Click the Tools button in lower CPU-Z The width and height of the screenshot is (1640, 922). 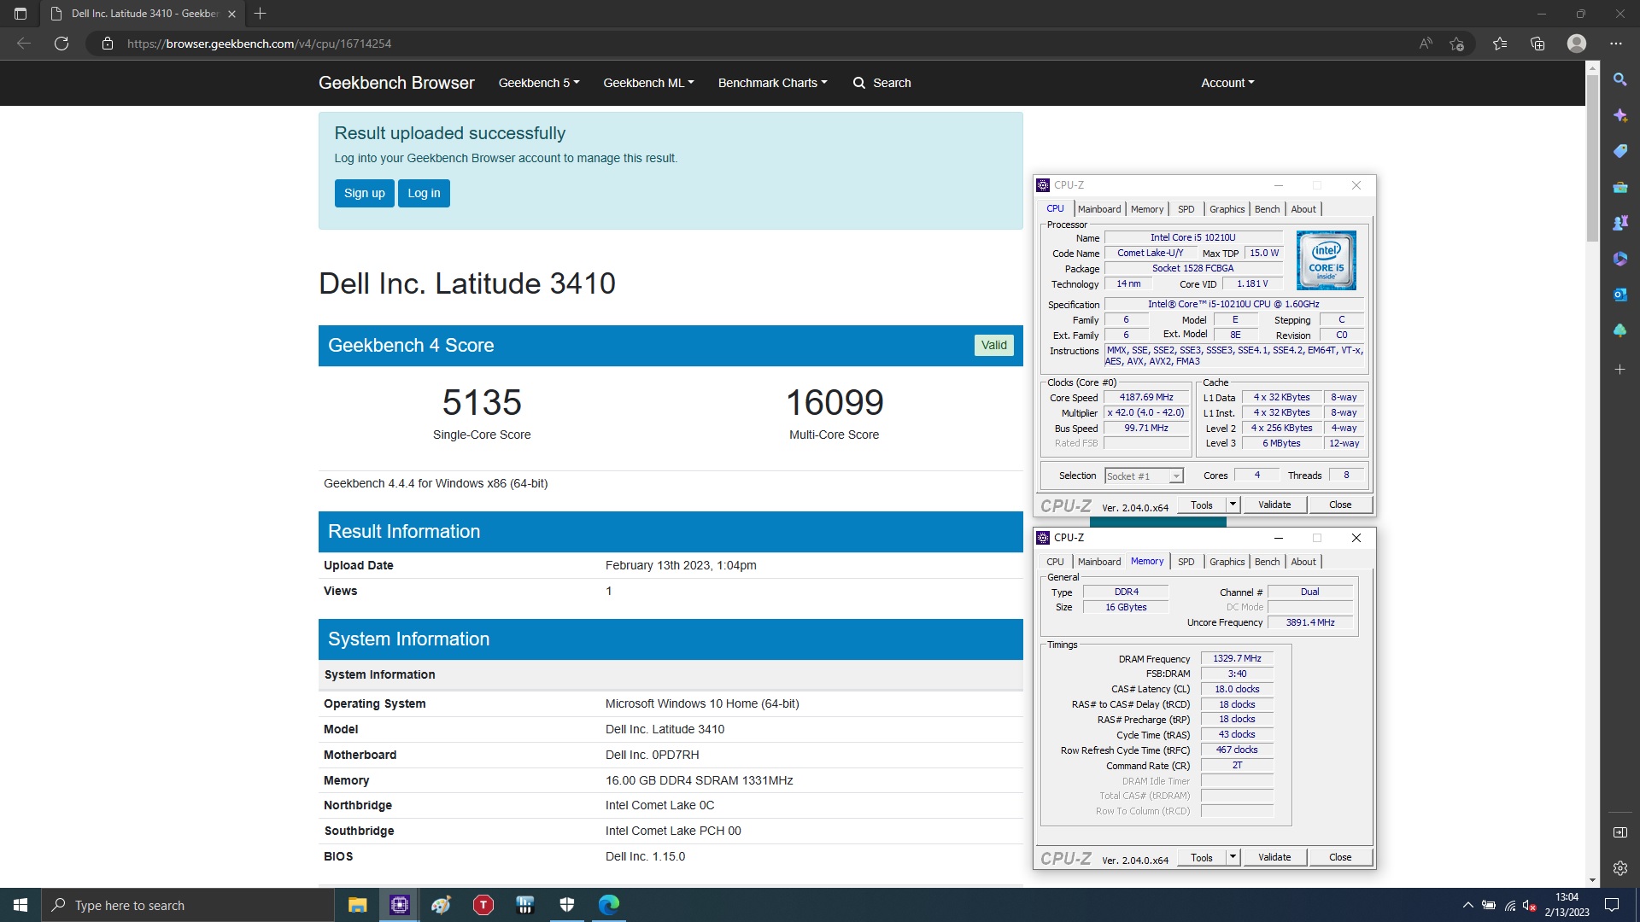[1202, 857]
